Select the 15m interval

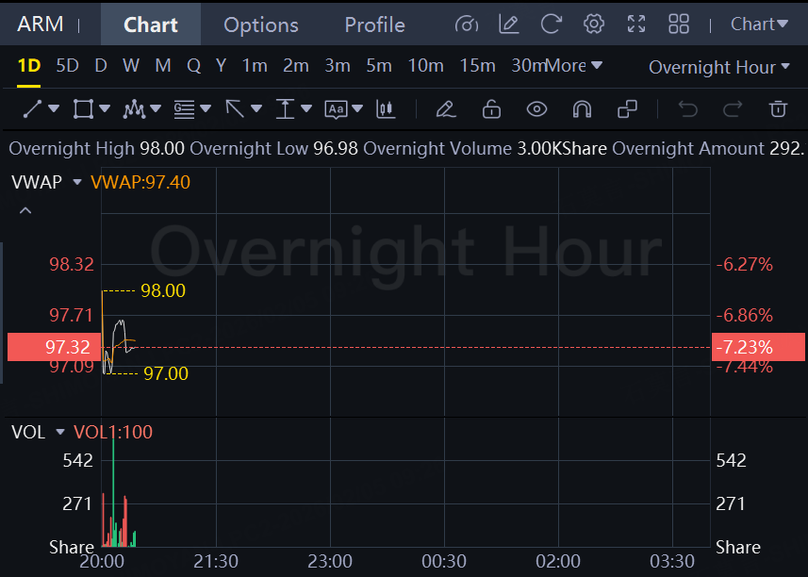[477, 66]
